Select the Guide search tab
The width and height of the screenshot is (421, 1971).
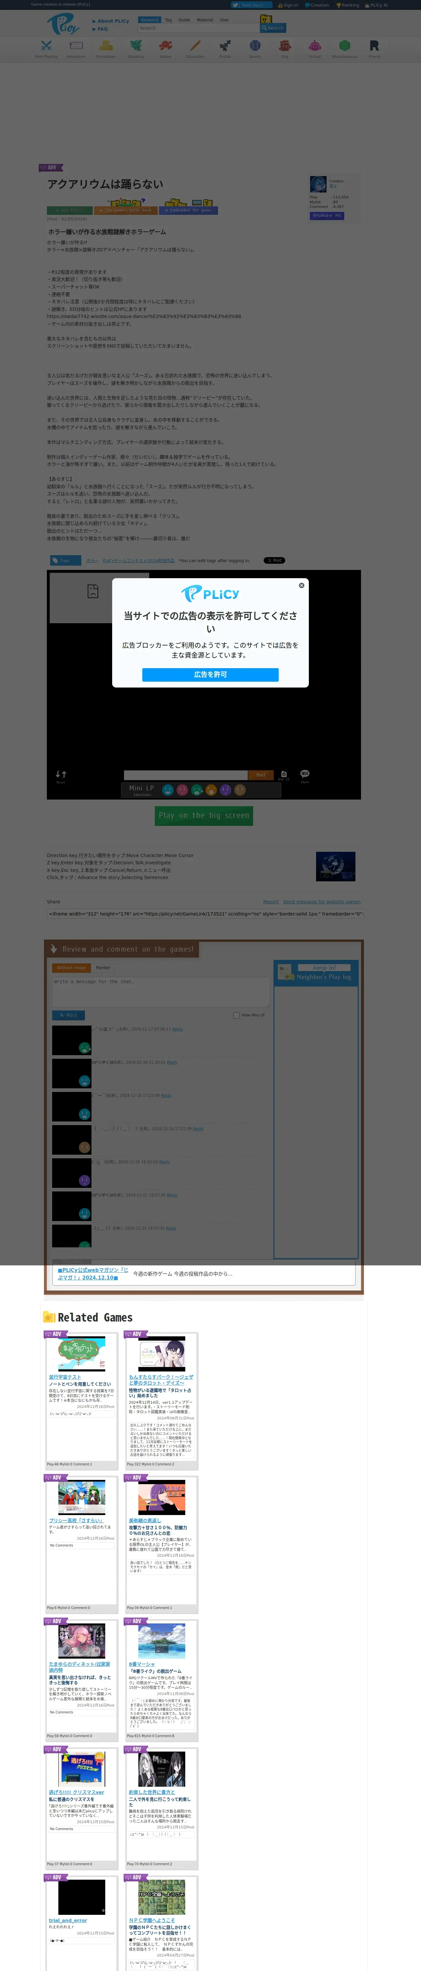[x=184, y=21]
